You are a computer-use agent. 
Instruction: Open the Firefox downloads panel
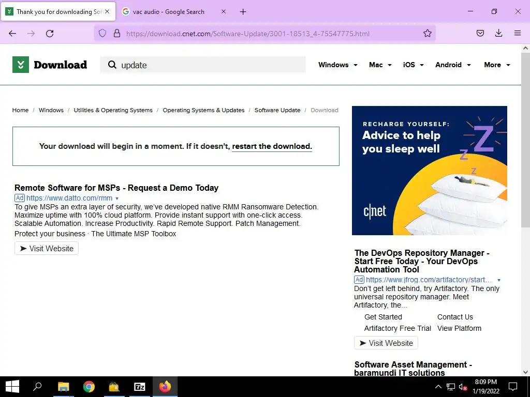point(498,33)
